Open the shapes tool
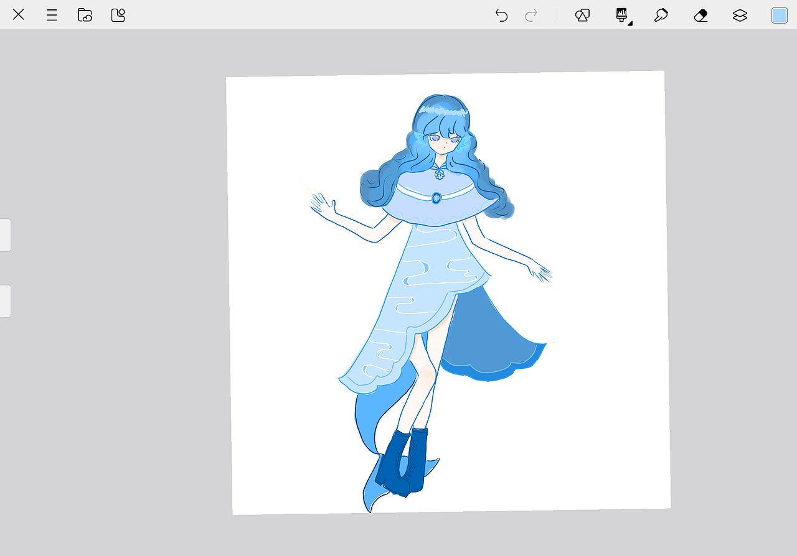The height and width of the screenshot is (556, 797). pos(582,15)
